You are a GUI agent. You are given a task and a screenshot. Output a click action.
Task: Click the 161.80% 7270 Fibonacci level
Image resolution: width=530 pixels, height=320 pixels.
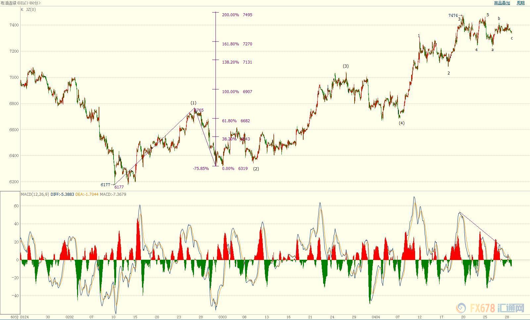click(237, 44)
